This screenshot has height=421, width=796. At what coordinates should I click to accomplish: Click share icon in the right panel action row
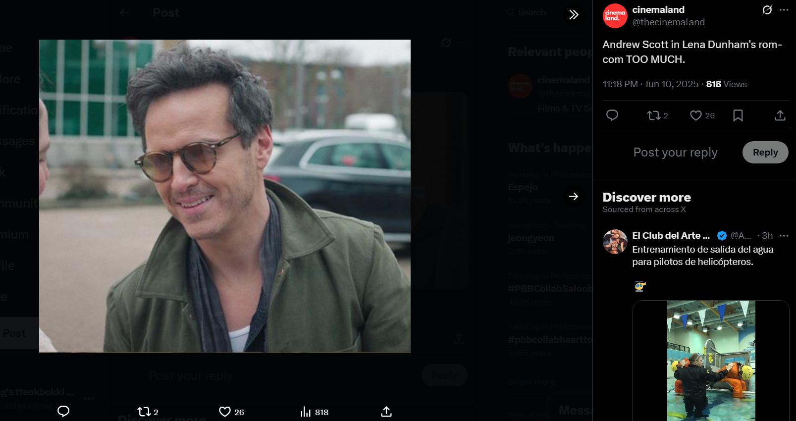[x=780, y=115]
